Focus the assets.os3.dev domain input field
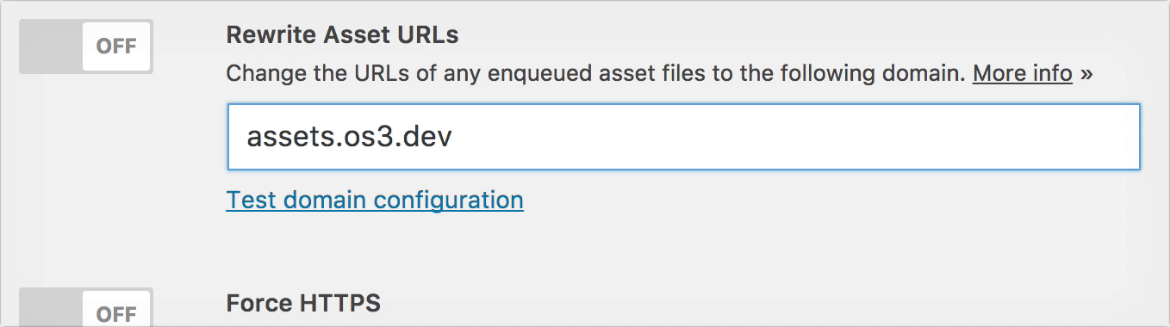Viewport: 1170px width, 327px height. (683, 137)
